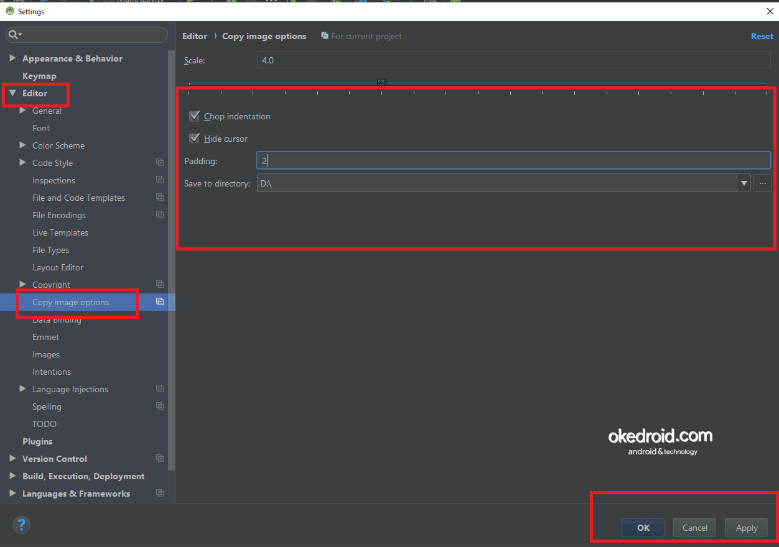Click the per-project icon next to Inspections
The width and height of the screenshot is (779, 547).
tap(160, 180)
